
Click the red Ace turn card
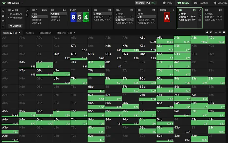(x=167, y=17)
